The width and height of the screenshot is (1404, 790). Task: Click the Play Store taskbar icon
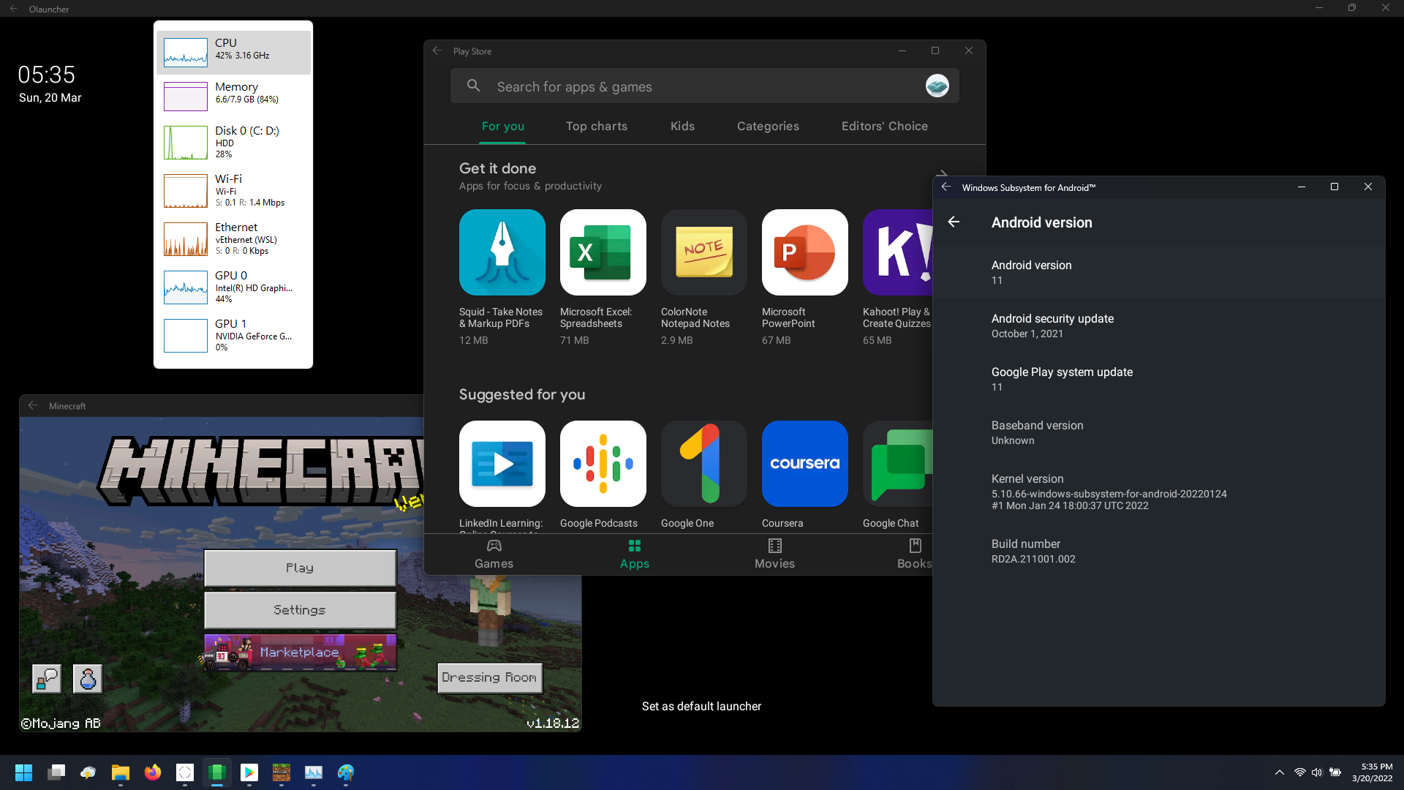[x=249, y=772]
